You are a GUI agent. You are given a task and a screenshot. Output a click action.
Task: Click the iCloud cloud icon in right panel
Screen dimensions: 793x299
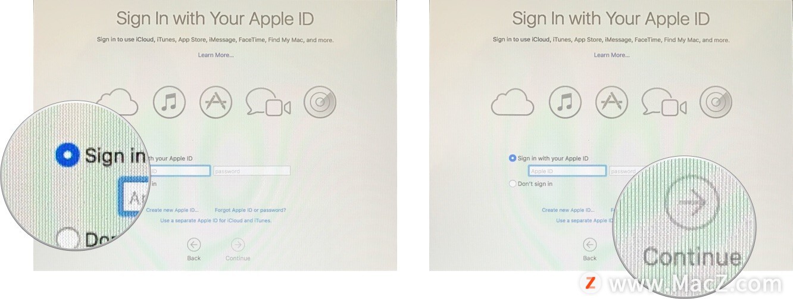512,103
